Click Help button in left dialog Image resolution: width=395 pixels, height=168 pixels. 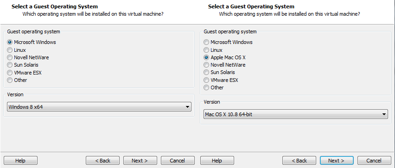tap(21, 161)
